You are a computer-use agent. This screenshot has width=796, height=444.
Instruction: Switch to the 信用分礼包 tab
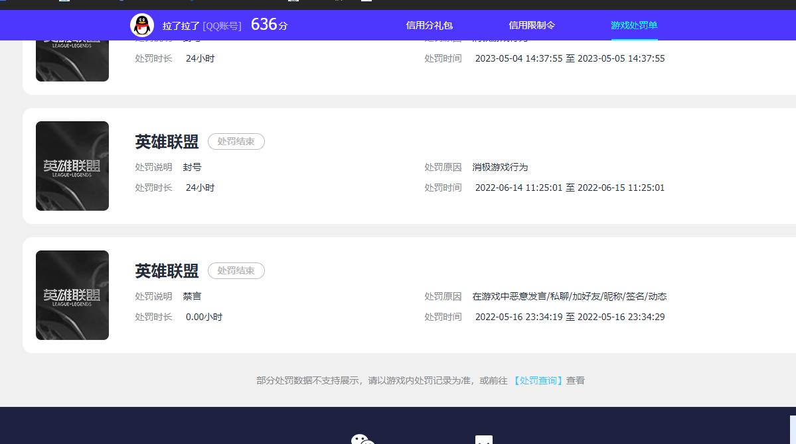click(429, 25)
